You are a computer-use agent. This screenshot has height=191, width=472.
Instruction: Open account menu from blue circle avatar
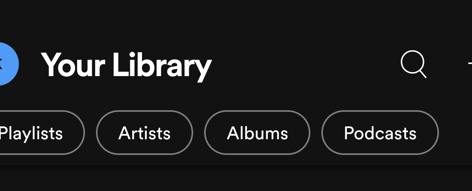tap(7, 64)
